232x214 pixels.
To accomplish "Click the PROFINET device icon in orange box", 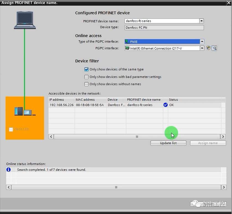I will 25,112.
